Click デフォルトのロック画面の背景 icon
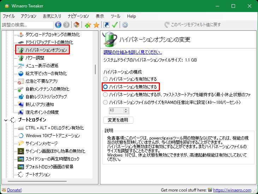The height and width of the screenshot is (194, 258). (x=21, y=167)
